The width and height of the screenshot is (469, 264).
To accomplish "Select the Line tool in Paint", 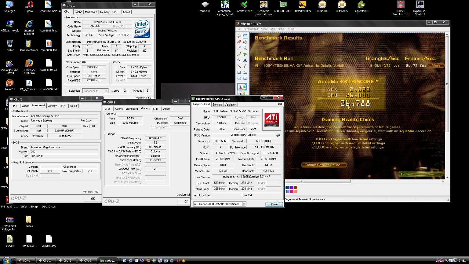I will [239, 66].
